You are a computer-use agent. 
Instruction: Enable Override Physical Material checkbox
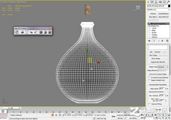coord(149,77)
